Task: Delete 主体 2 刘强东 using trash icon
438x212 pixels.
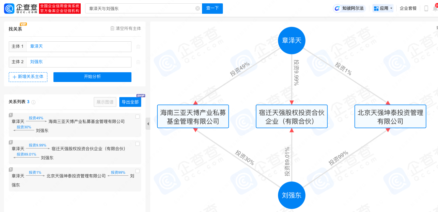Action: 138,62
